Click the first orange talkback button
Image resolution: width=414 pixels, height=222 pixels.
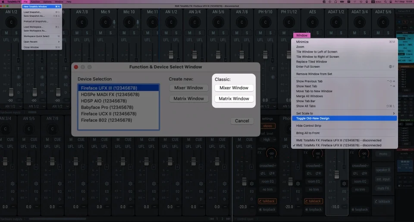267,201
